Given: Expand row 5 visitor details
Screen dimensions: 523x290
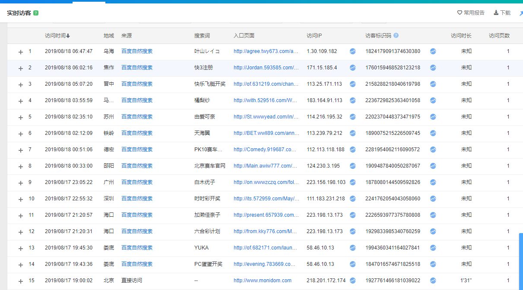Looking at the screenshot, I should pos(20,117).
